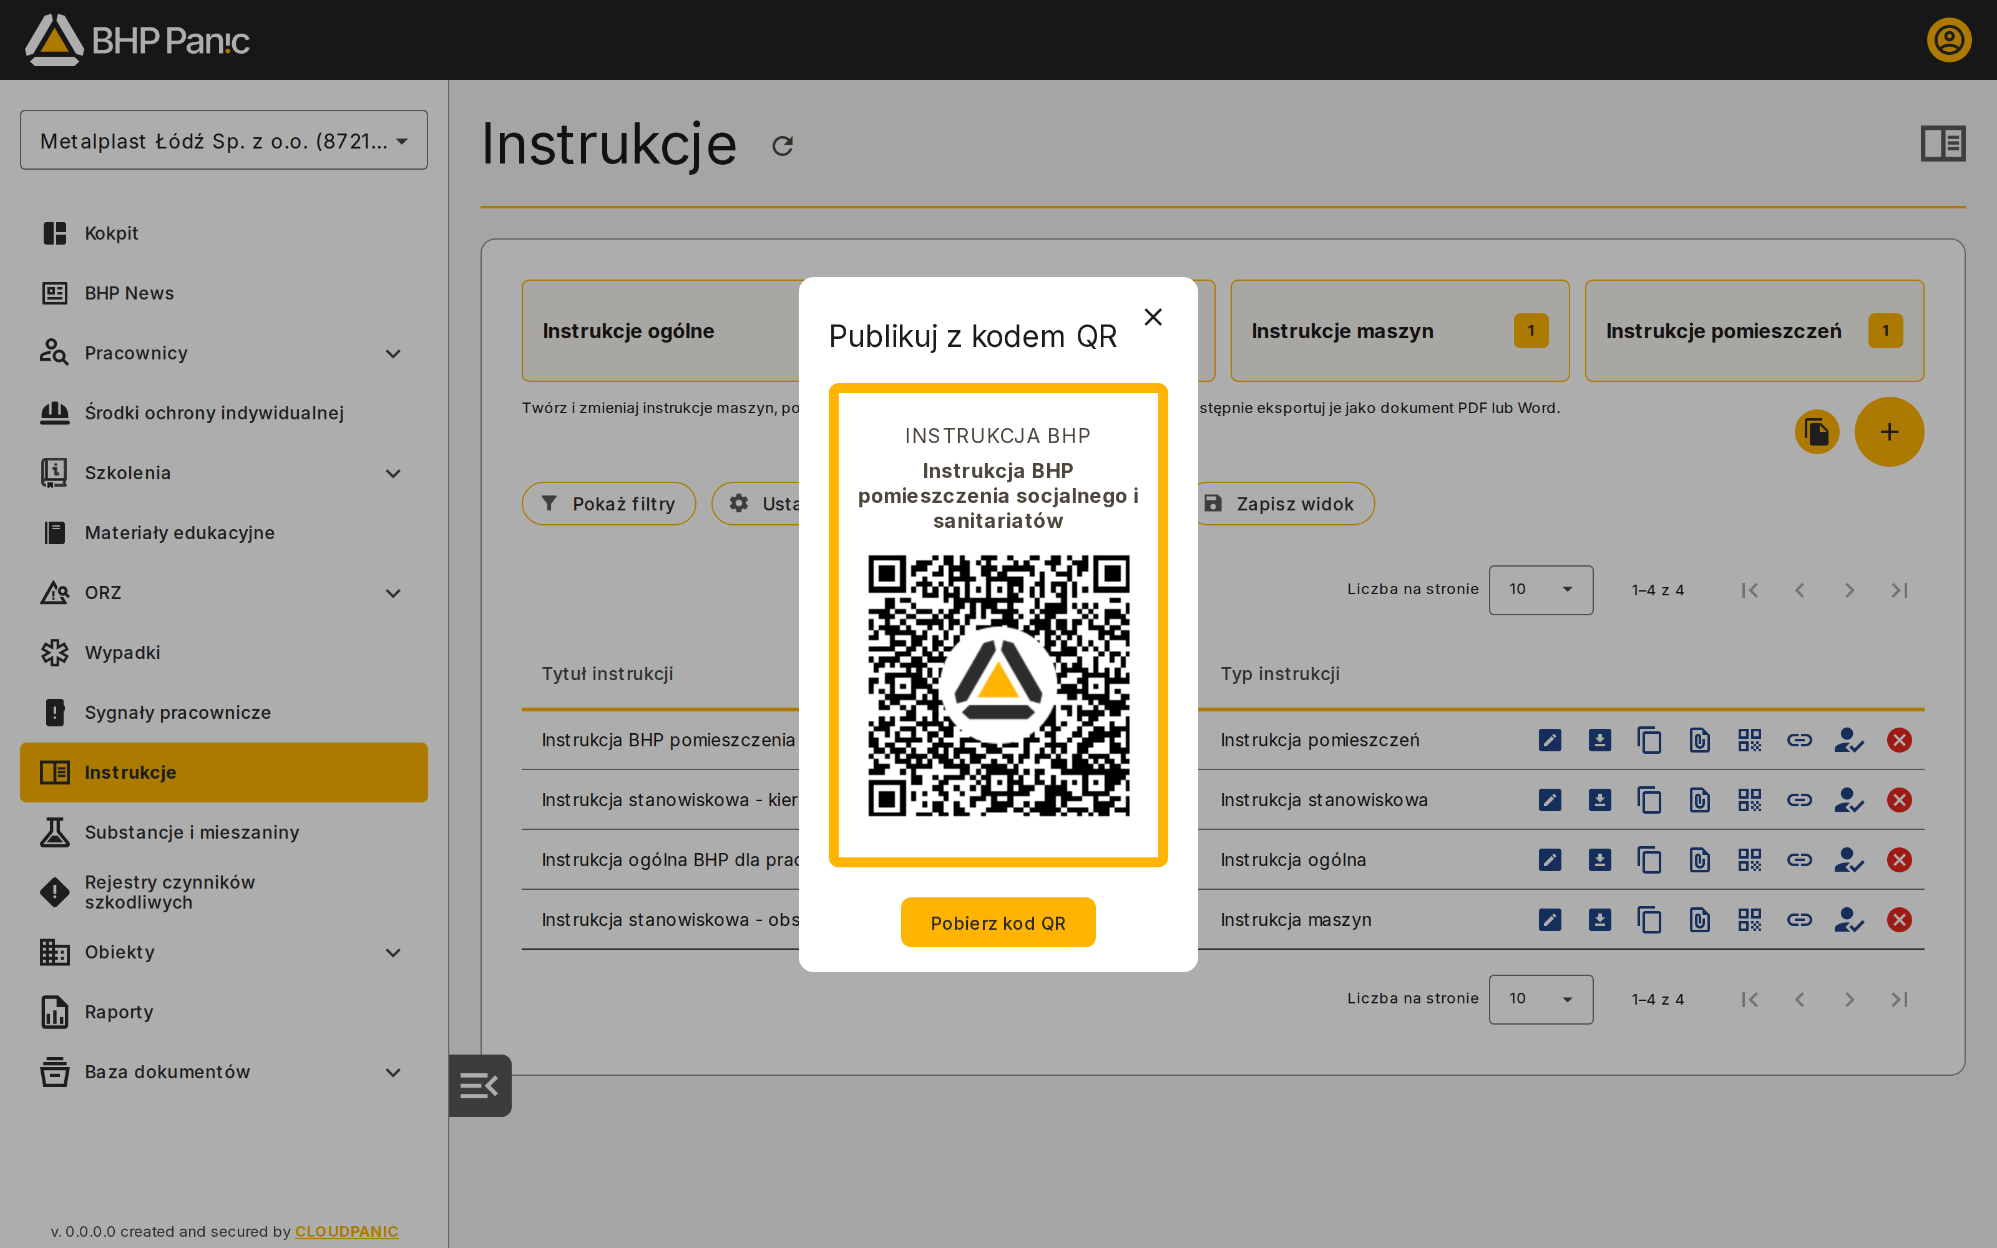Open the user account icon
Image resolution: width=1997 pixels, height=1248 pixels.
point(1949,39)
